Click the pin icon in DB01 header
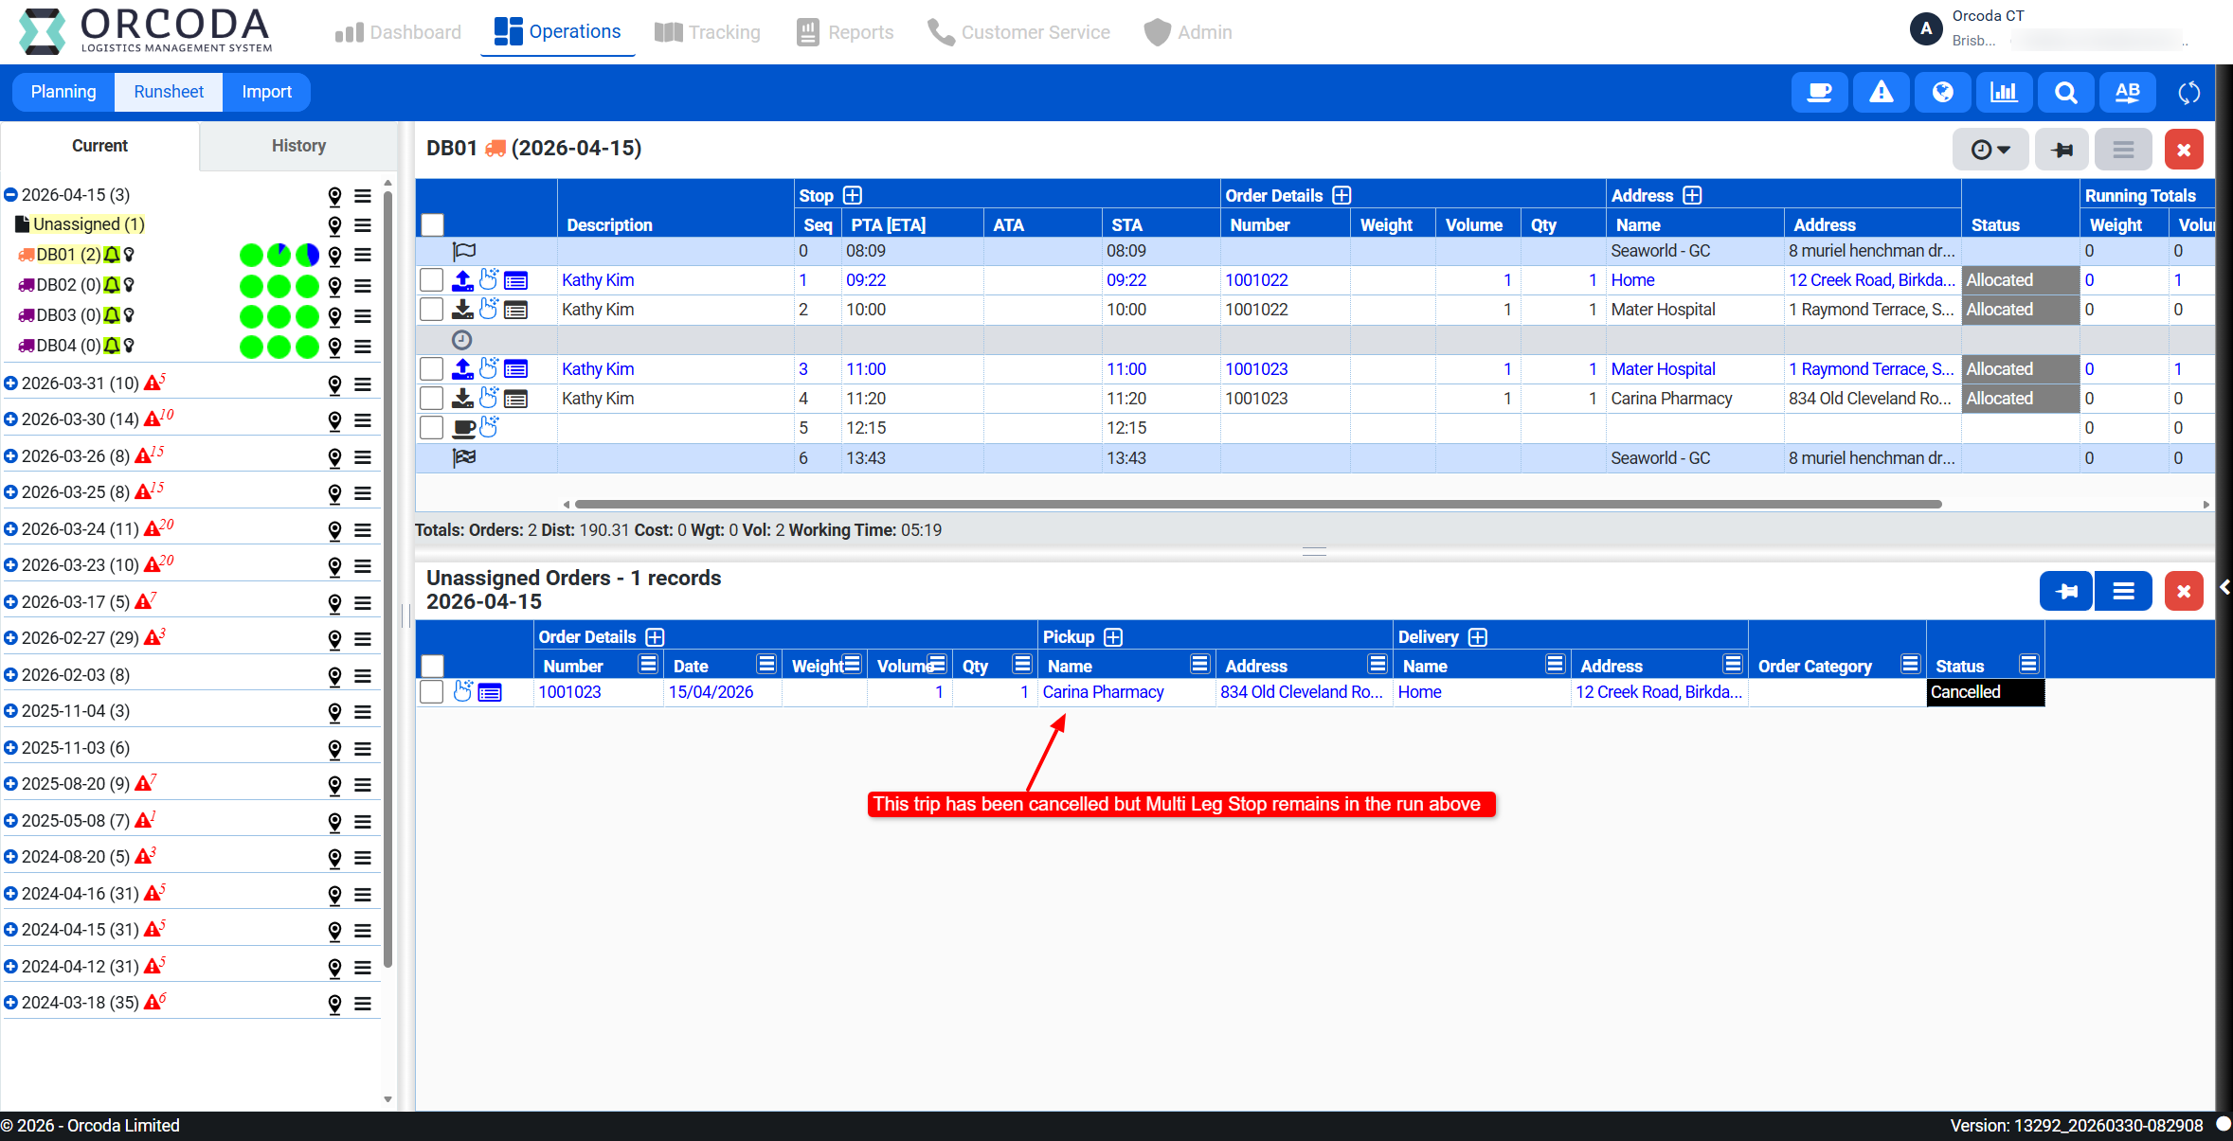Viewport: 2233px width, 1141px height. pyautogui.click(x=2062, y=150)
